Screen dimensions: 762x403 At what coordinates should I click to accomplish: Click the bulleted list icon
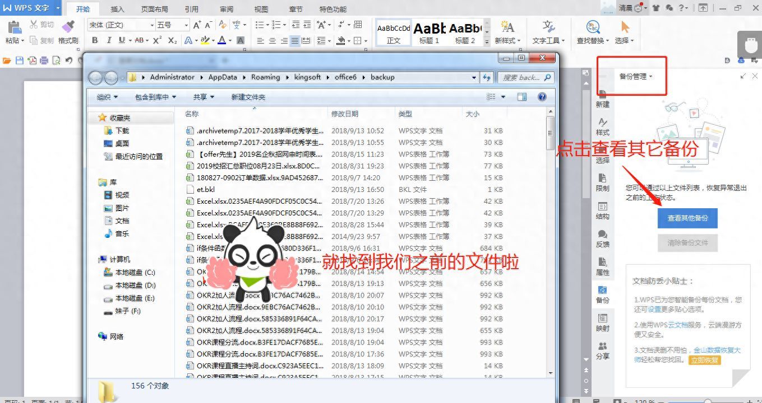coord(260,25)
